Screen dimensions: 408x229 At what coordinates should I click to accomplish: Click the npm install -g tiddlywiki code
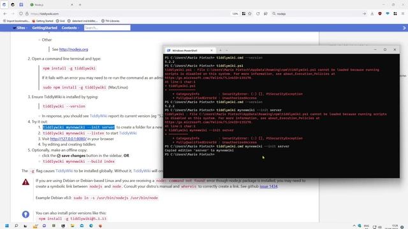[x=69, y=68]
